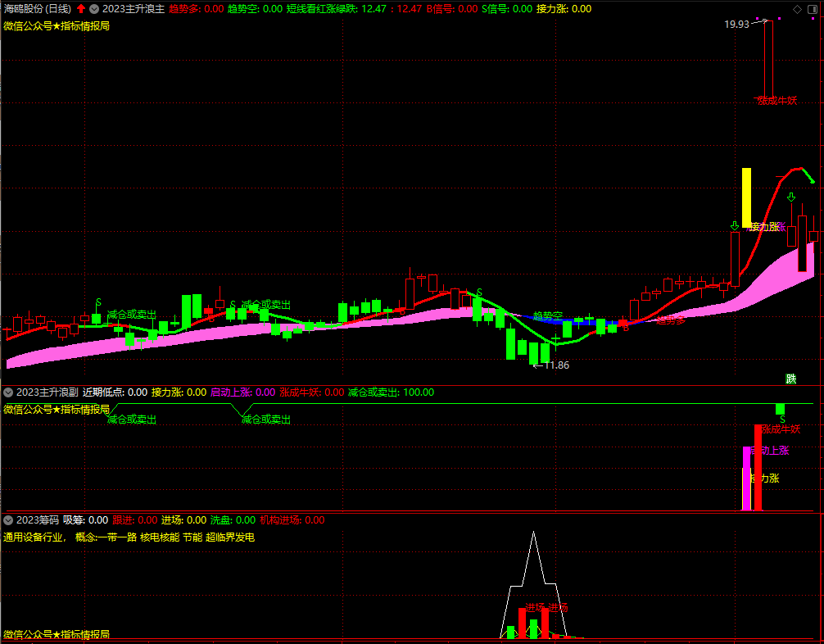
Task: Click the diamond icon at top right
Action: (x=797, y=9)
